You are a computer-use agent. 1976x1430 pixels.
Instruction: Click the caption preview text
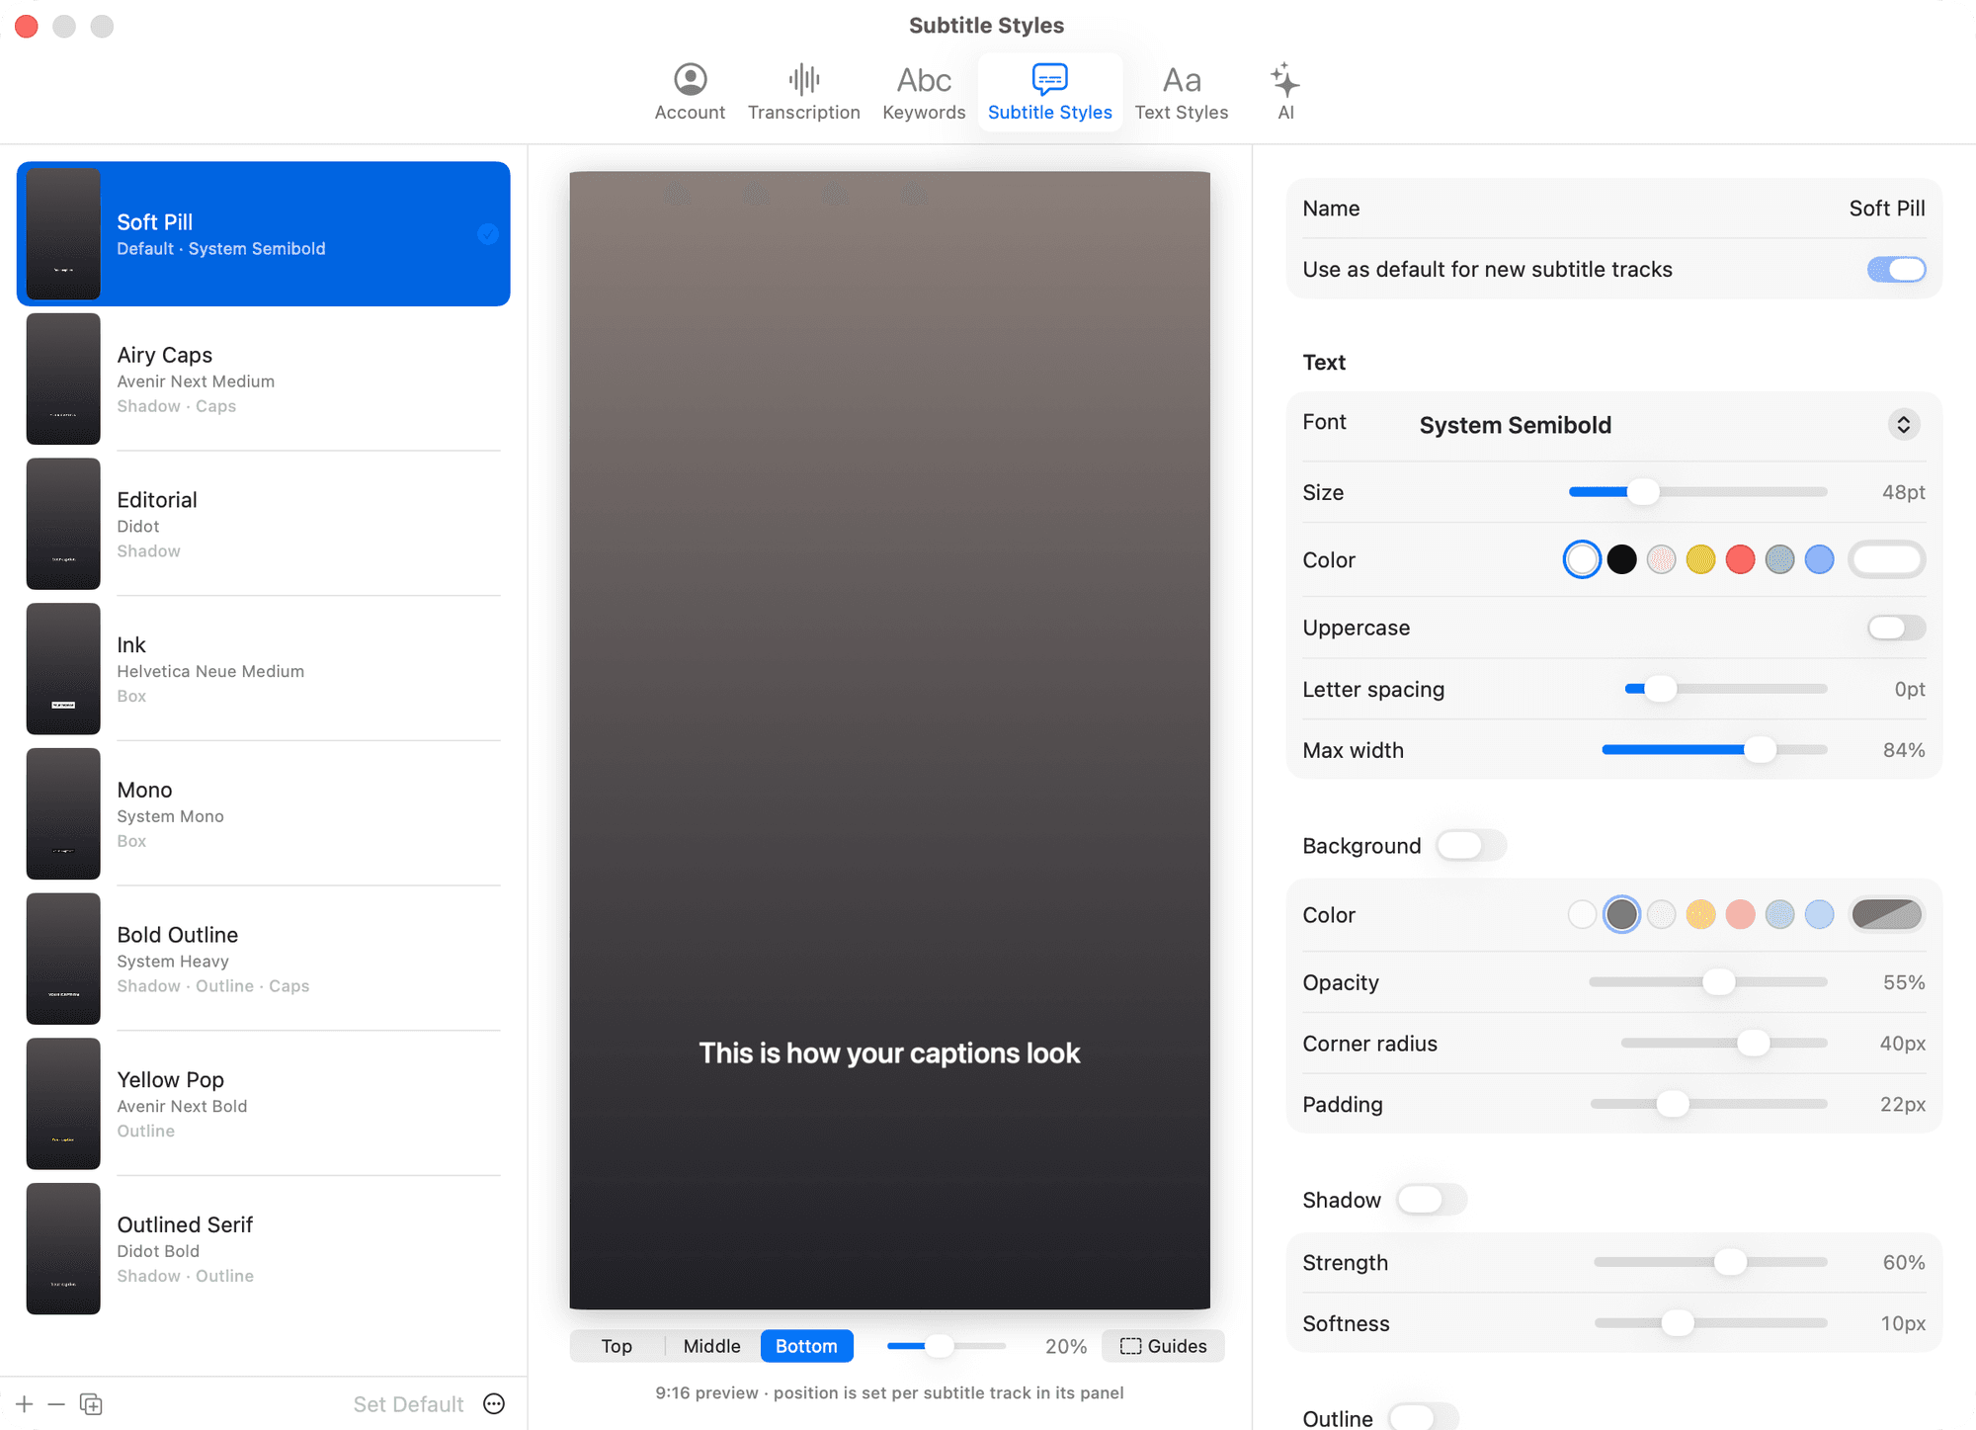pos(889,1053)
